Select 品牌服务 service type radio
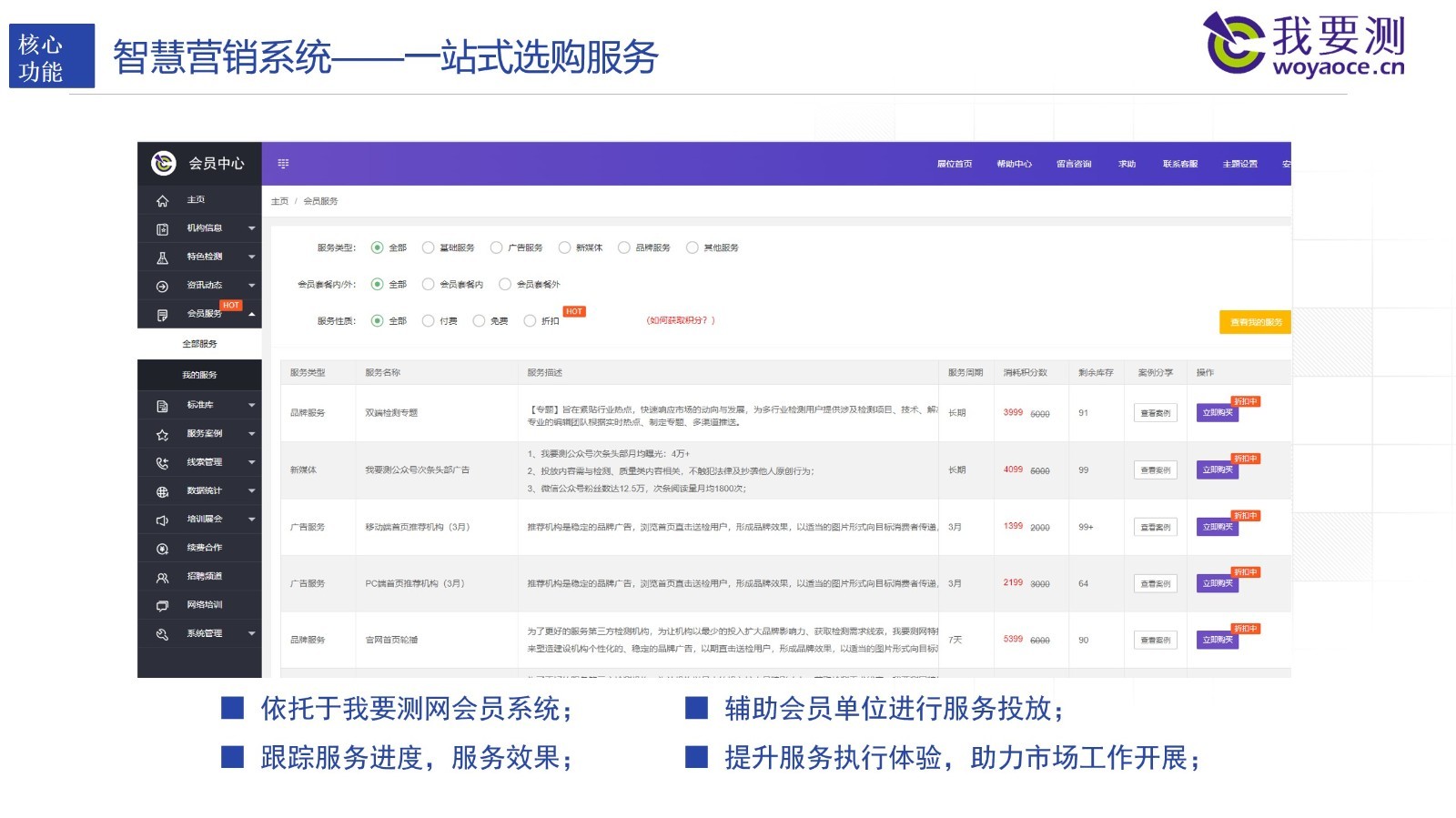This screenshot has width=1456, height=818. click(623, 247)
